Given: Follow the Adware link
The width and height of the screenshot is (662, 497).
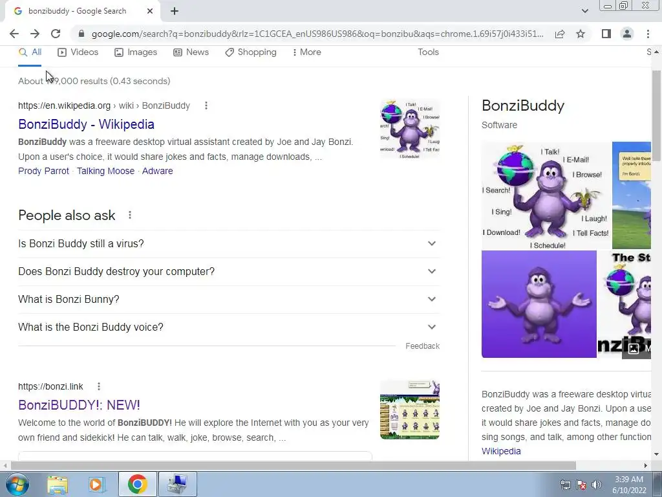Looking at the screenshot, I should pos(158,171).
